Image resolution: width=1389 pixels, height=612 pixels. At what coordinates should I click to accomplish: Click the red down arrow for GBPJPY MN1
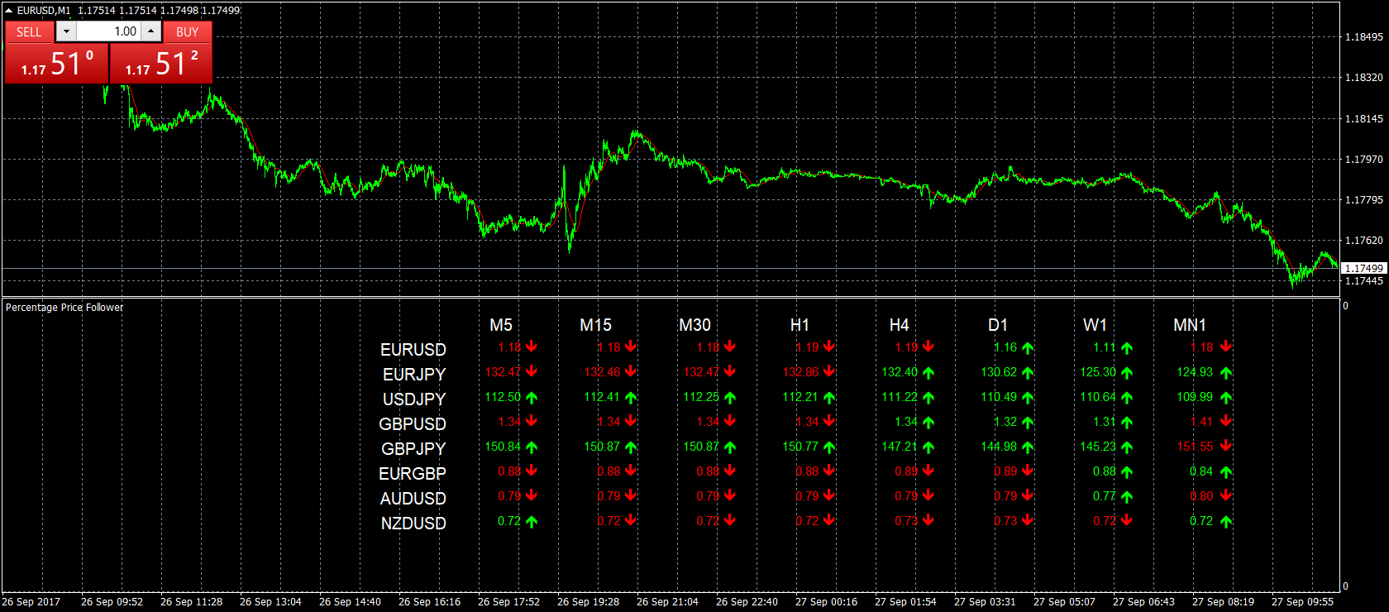pos(1226,447)
